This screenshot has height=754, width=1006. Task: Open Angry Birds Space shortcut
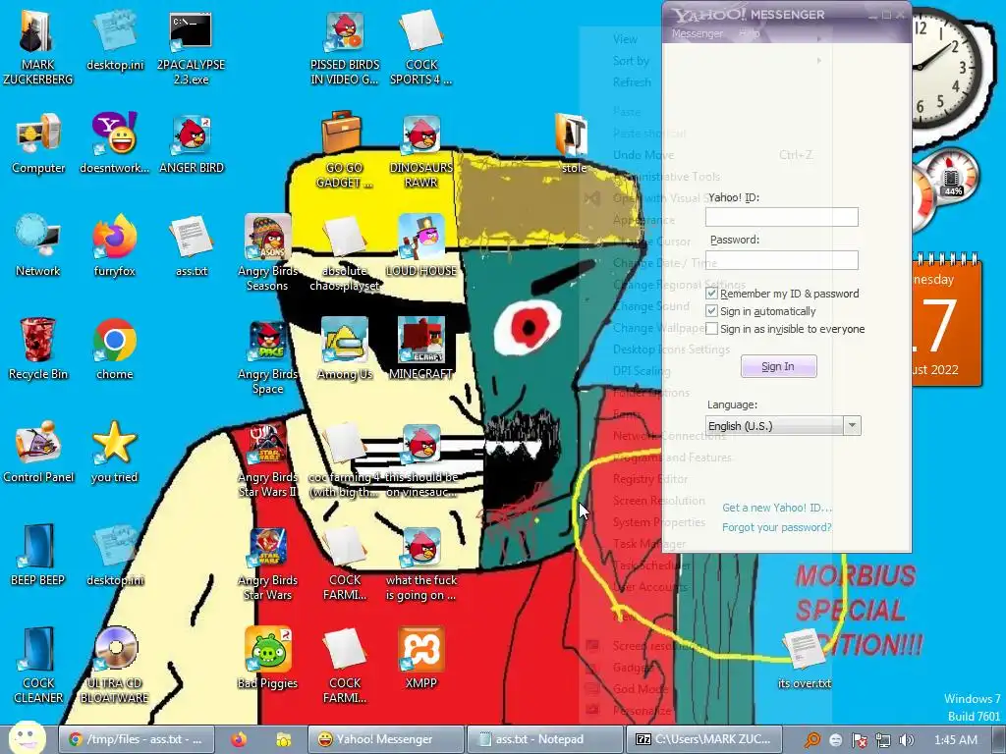[267, 356]
